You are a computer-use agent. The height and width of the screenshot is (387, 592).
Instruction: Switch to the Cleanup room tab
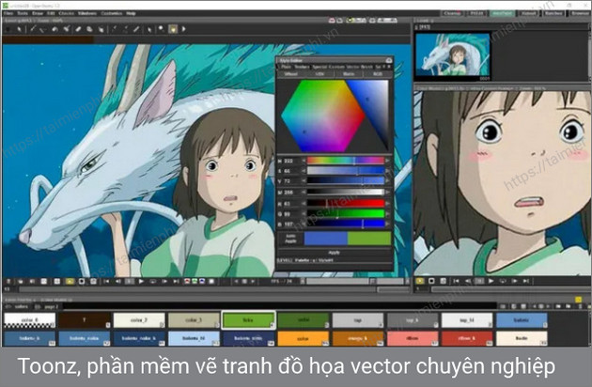coord(452,14)
